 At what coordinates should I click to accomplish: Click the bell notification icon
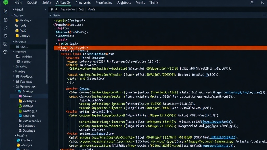pyautogui.click(x=252, y=2)
